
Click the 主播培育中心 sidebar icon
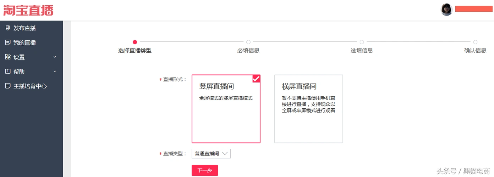(x=8, y=86)
